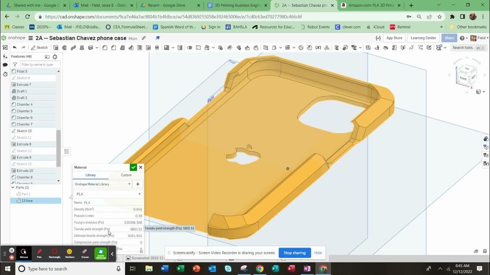
Task: Switch to 3D Printing Business Engine tab
Action: click(x=237, y=5)
